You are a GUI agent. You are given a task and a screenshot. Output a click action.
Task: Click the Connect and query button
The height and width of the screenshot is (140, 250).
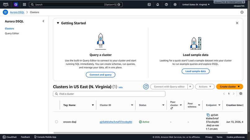coord(100,75)
